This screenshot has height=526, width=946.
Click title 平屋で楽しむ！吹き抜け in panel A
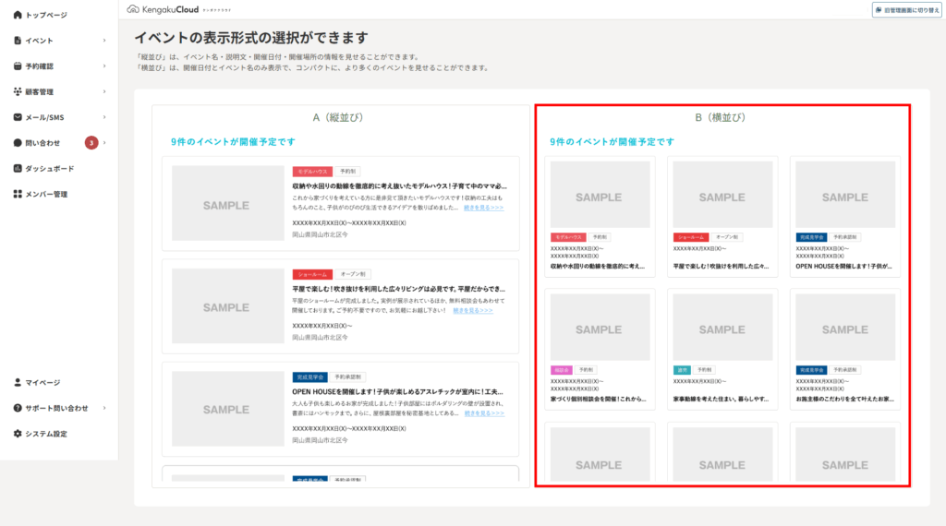click(x=399, y=289)
